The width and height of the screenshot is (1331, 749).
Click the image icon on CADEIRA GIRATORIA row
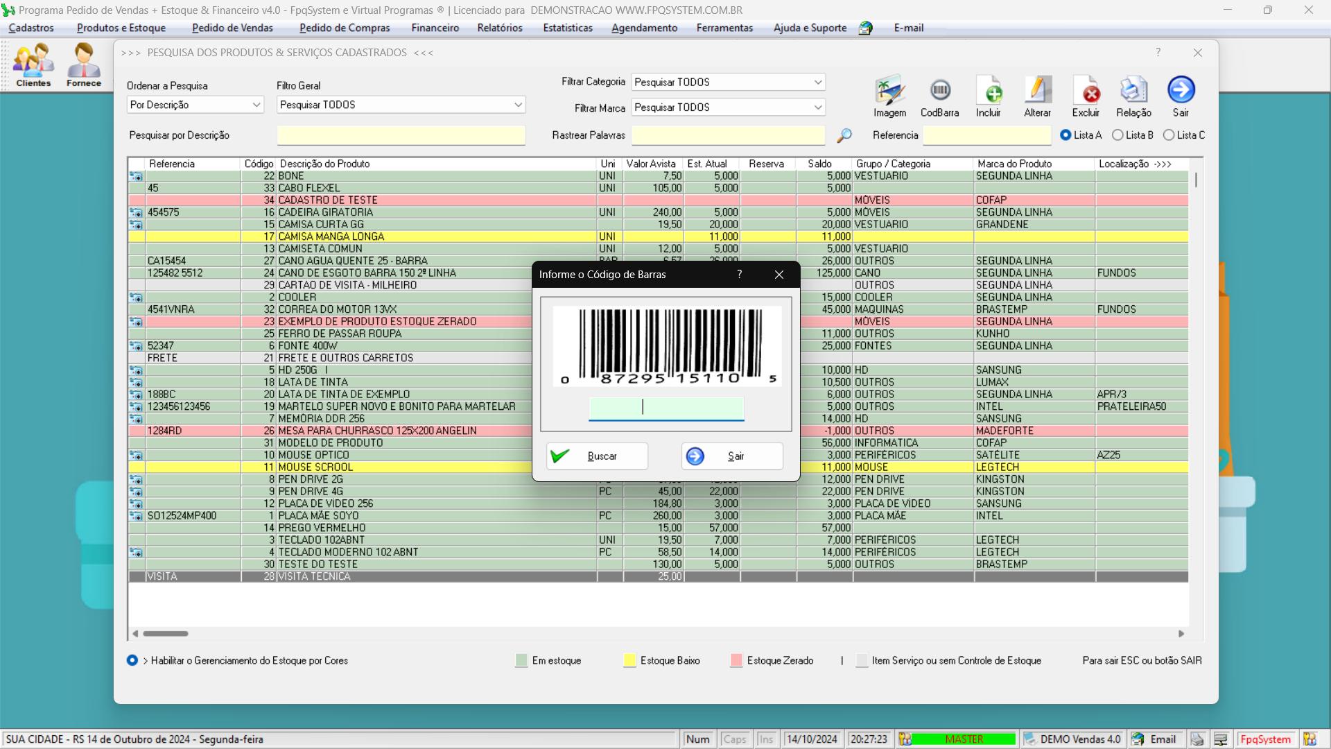[x=136, y=213]
